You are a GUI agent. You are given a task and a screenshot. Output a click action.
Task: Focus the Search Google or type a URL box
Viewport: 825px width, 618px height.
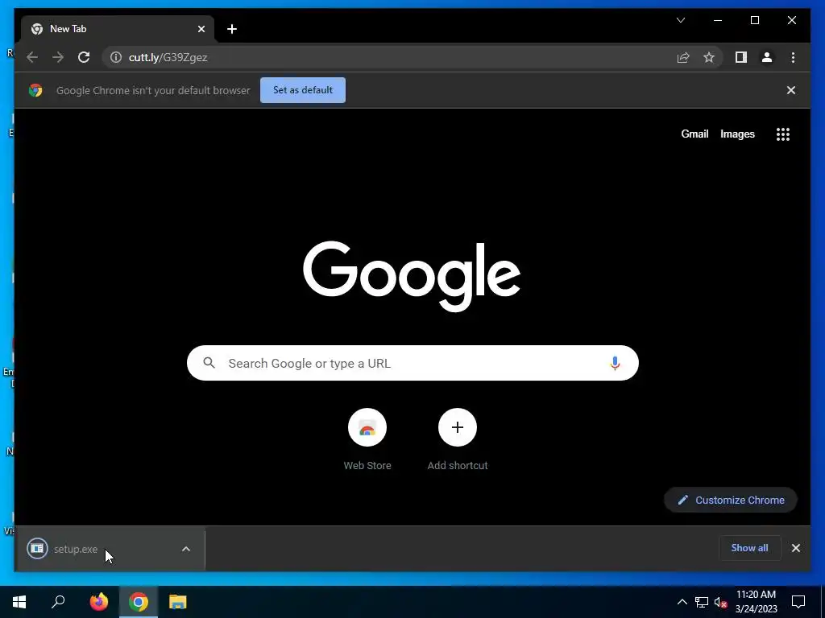pyautogui.click(x=412, y=363)
